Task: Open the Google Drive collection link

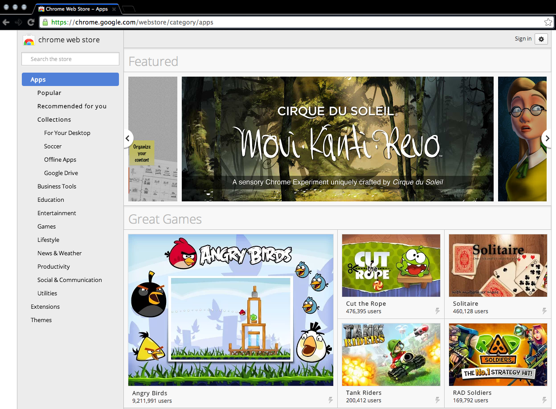Action: [61, 173]
